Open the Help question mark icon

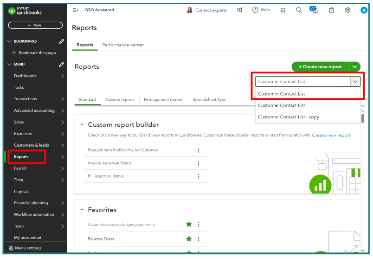[x=255, y=10]
